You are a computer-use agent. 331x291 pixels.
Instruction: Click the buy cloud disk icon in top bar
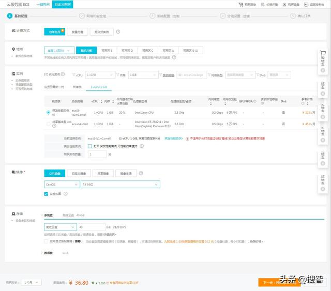click(x=284, y=5)
